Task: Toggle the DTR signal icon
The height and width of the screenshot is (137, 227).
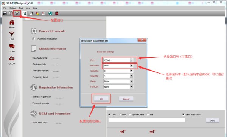Action: [x=122, y=131]
